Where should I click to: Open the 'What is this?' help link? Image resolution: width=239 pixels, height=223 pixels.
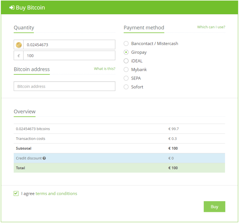[105, 69]
